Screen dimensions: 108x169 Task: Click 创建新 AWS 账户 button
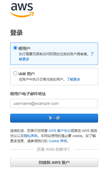[54, 162]
